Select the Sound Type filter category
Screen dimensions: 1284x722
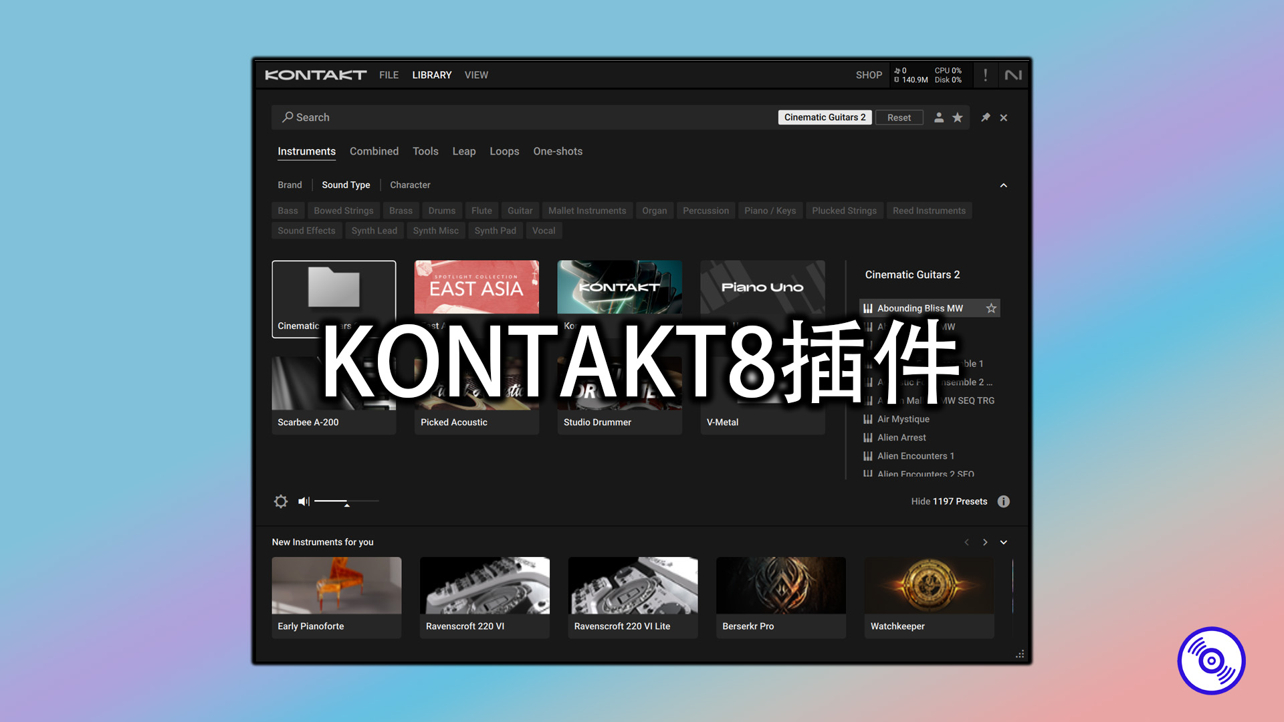click(x=346, y=185)
